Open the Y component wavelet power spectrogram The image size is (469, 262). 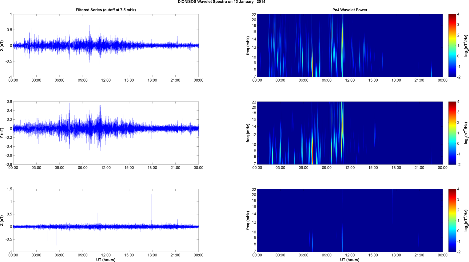350,133
